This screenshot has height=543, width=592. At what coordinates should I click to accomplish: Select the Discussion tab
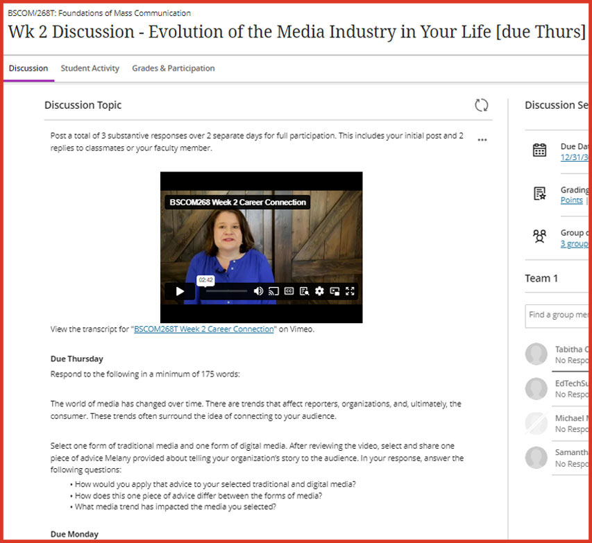pos(28,69)
